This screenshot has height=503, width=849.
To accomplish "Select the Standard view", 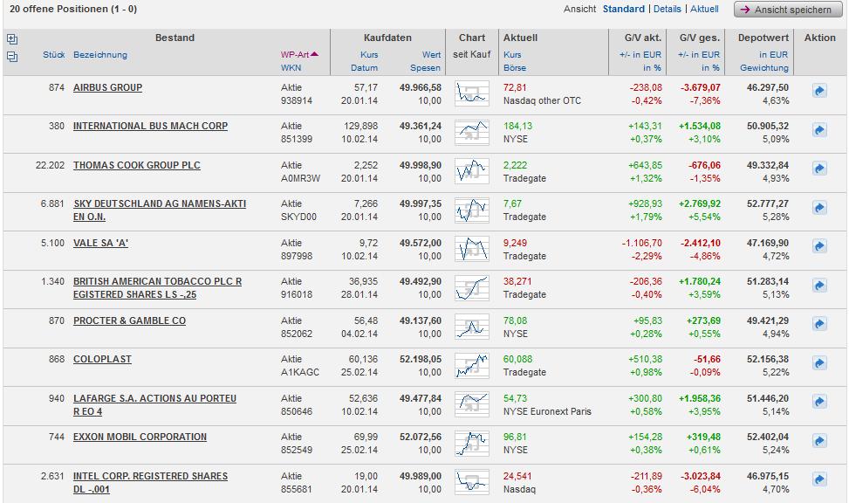I will [623, 10].
